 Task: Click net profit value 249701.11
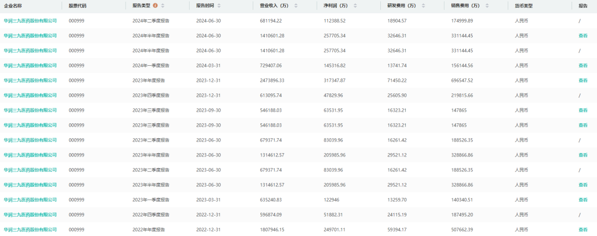(334, 229)
